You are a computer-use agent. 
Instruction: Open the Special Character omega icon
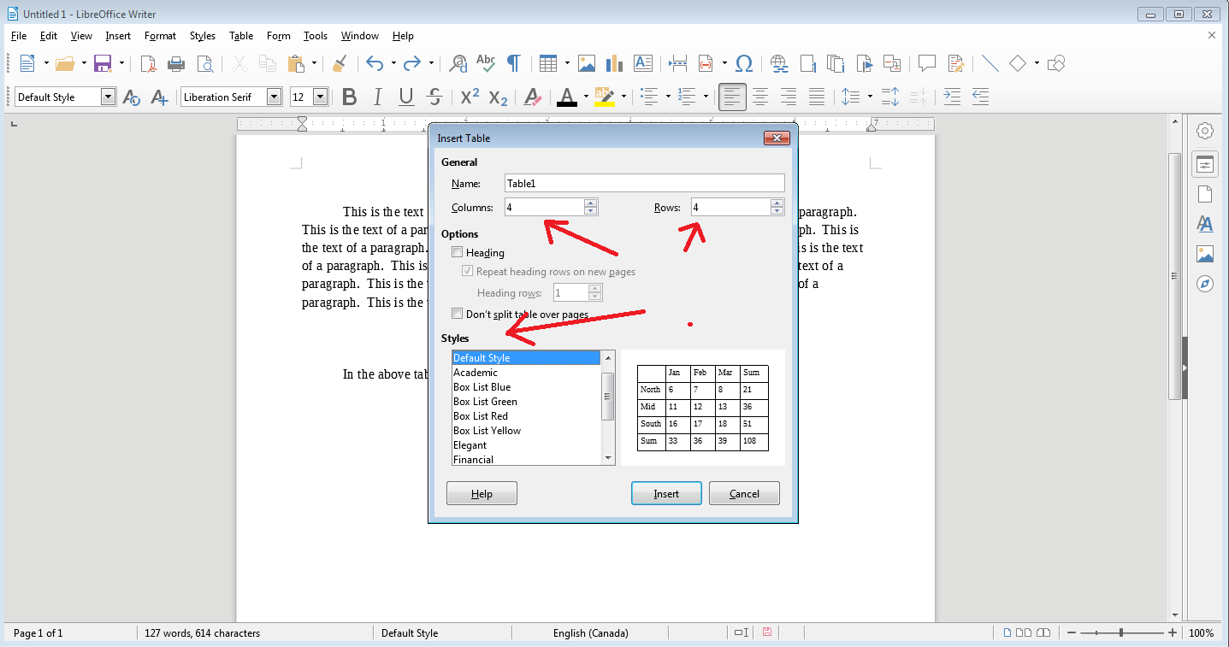(744, 63)
